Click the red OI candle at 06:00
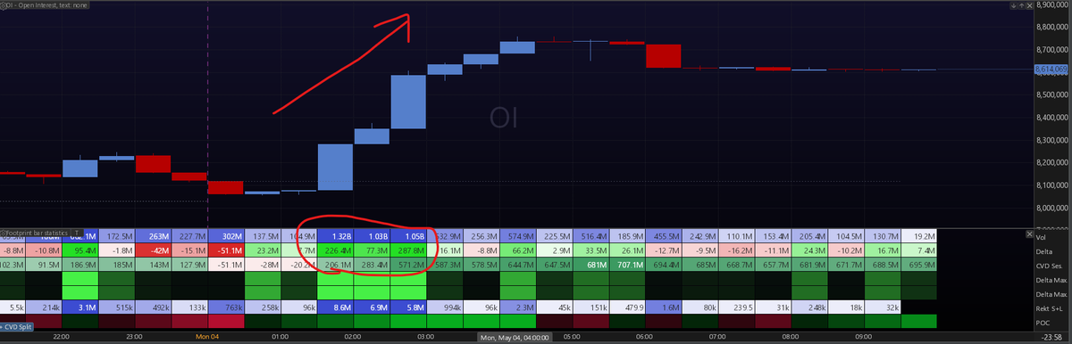 tap(664, 55)
